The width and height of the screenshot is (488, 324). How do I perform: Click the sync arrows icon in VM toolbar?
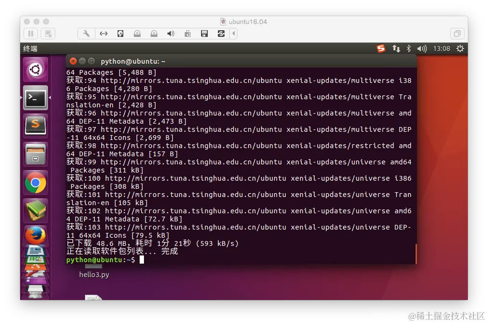221,34
